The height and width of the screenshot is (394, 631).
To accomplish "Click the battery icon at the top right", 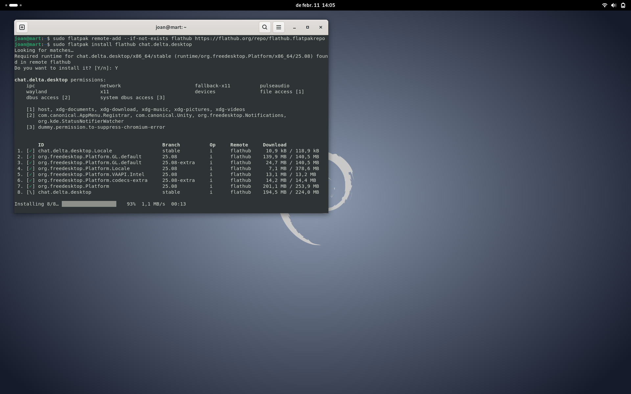I will pos(623,5).
